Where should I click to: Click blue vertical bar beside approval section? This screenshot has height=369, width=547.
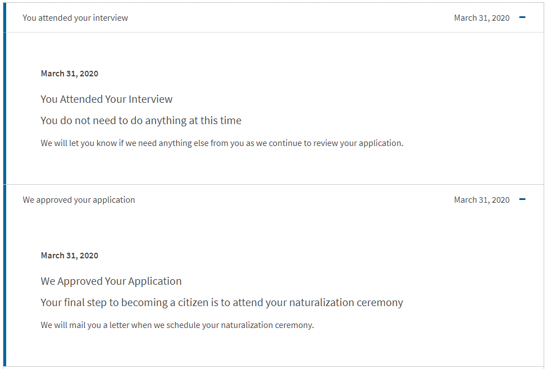point(4,276)
